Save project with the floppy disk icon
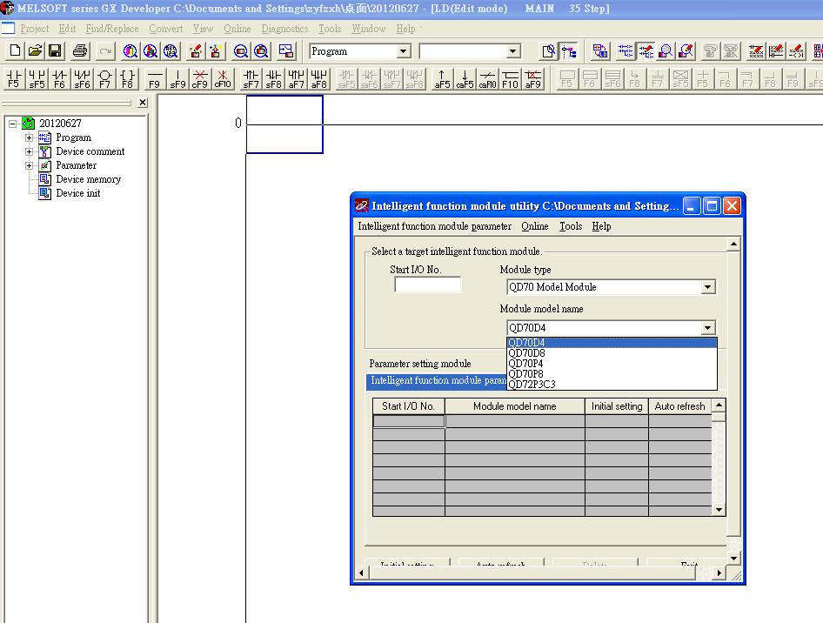Screen dimensions: 823x623 point(55,51)
